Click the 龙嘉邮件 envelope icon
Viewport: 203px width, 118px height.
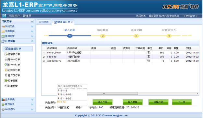click(3, 31)
